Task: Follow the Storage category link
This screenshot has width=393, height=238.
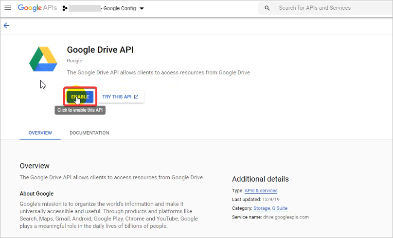Action: (x=261, y=208)
